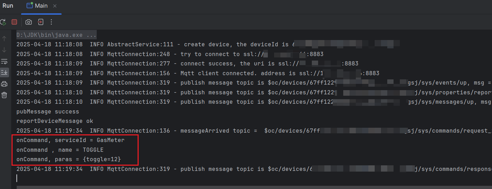Click the 'pubMessage success' output line
492x189 pixels.
click(x=48, y=112)
